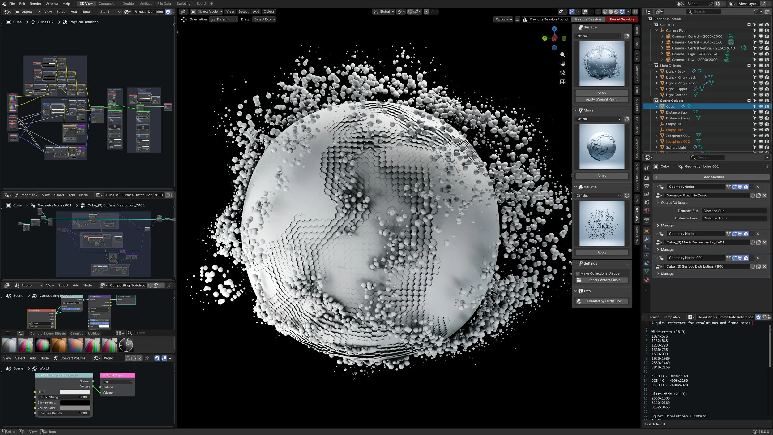Toggle render camera for Geometry Nodes.001 modifier
Viewport: 773px width, 435px height.
pyautogui.click(x=746, y=258)
